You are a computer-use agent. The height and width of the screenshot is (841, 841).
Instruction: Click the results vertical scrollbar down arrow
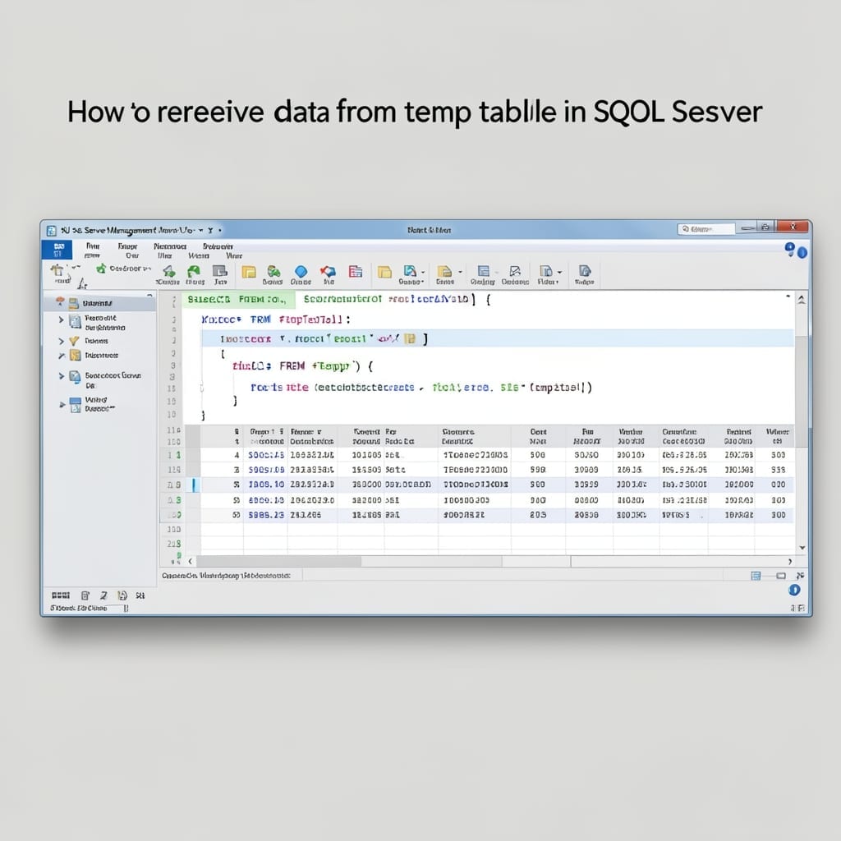pos(802,548)
